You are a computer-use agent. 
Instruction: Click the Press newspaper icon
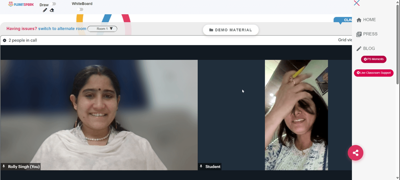[x=359, y=34]
